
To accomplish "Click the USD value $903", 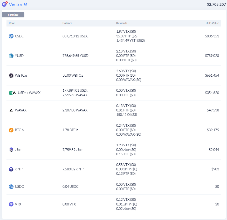I will [215, 169].
